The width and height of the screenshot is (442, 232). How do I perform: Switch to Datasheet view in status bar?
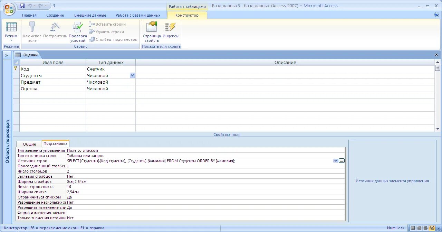(413, 228)
